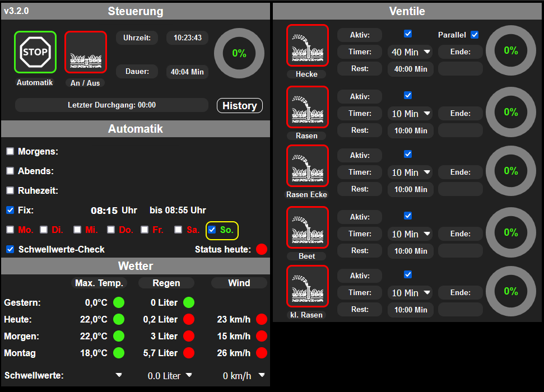Click the kl. Rasen valve sprinkler icon
544x392 pixels.
coord(308,286)
